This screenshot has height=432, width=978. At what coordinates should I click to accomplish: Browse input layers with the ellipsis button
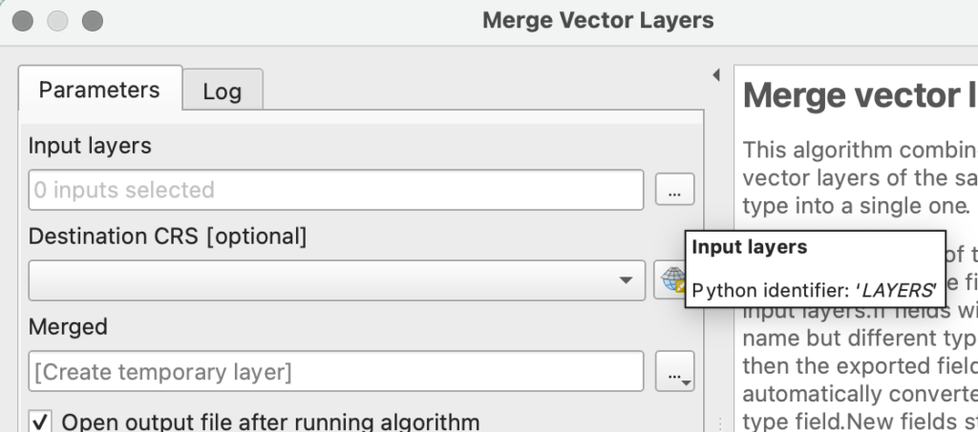point(674,189)
